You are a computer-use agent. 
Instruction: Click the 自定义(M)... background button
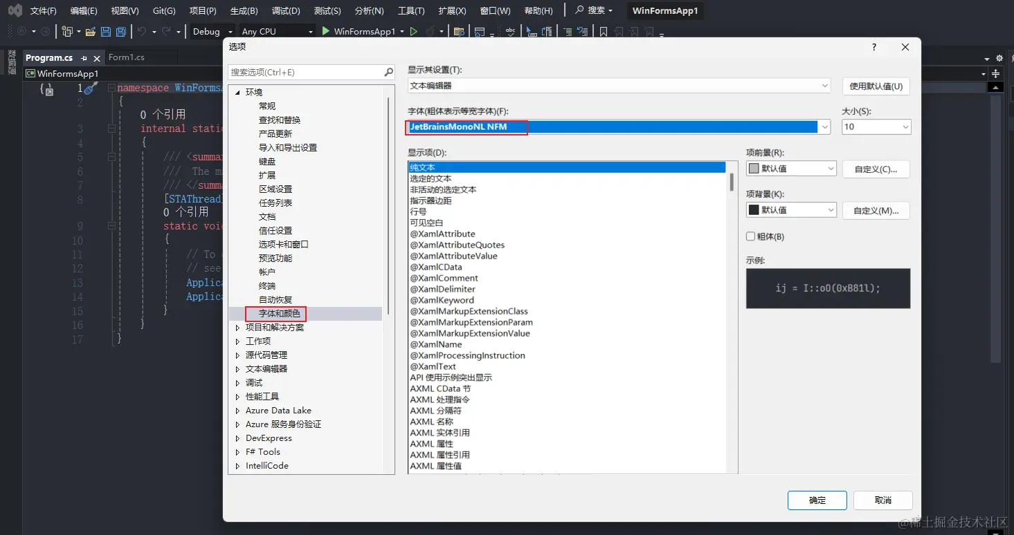point(876,210)
